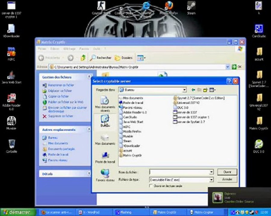Viewport: 271px width, 216px height.
Task: Click OK go button beside address bar
Action: tap(237, 67)
